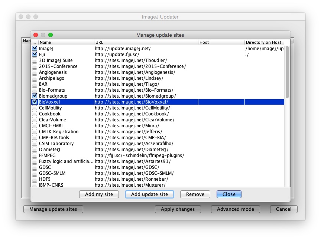Enable the CSIM Laboratory checkbox
This screenshot has height=239, width=321.
tap(35, 143)
